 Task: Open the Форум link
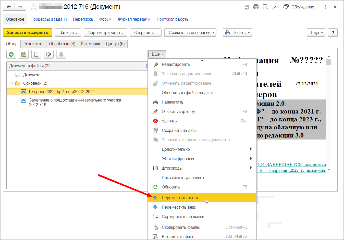click(x=105, y=19)
